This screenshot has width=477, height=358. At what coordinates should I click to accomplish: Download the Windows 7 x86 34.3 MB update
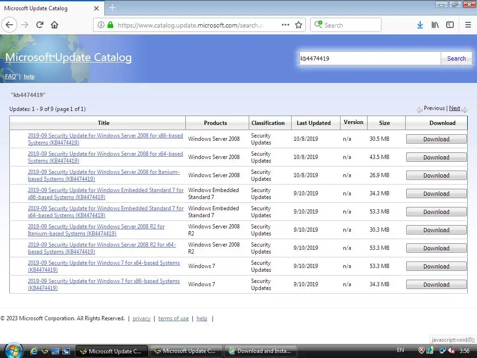(x=436, y=284)
